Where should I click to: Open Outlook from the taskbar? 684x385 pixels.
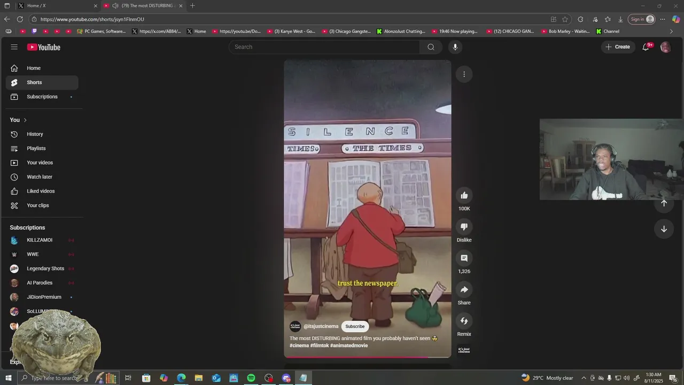(x=216, y=378)
